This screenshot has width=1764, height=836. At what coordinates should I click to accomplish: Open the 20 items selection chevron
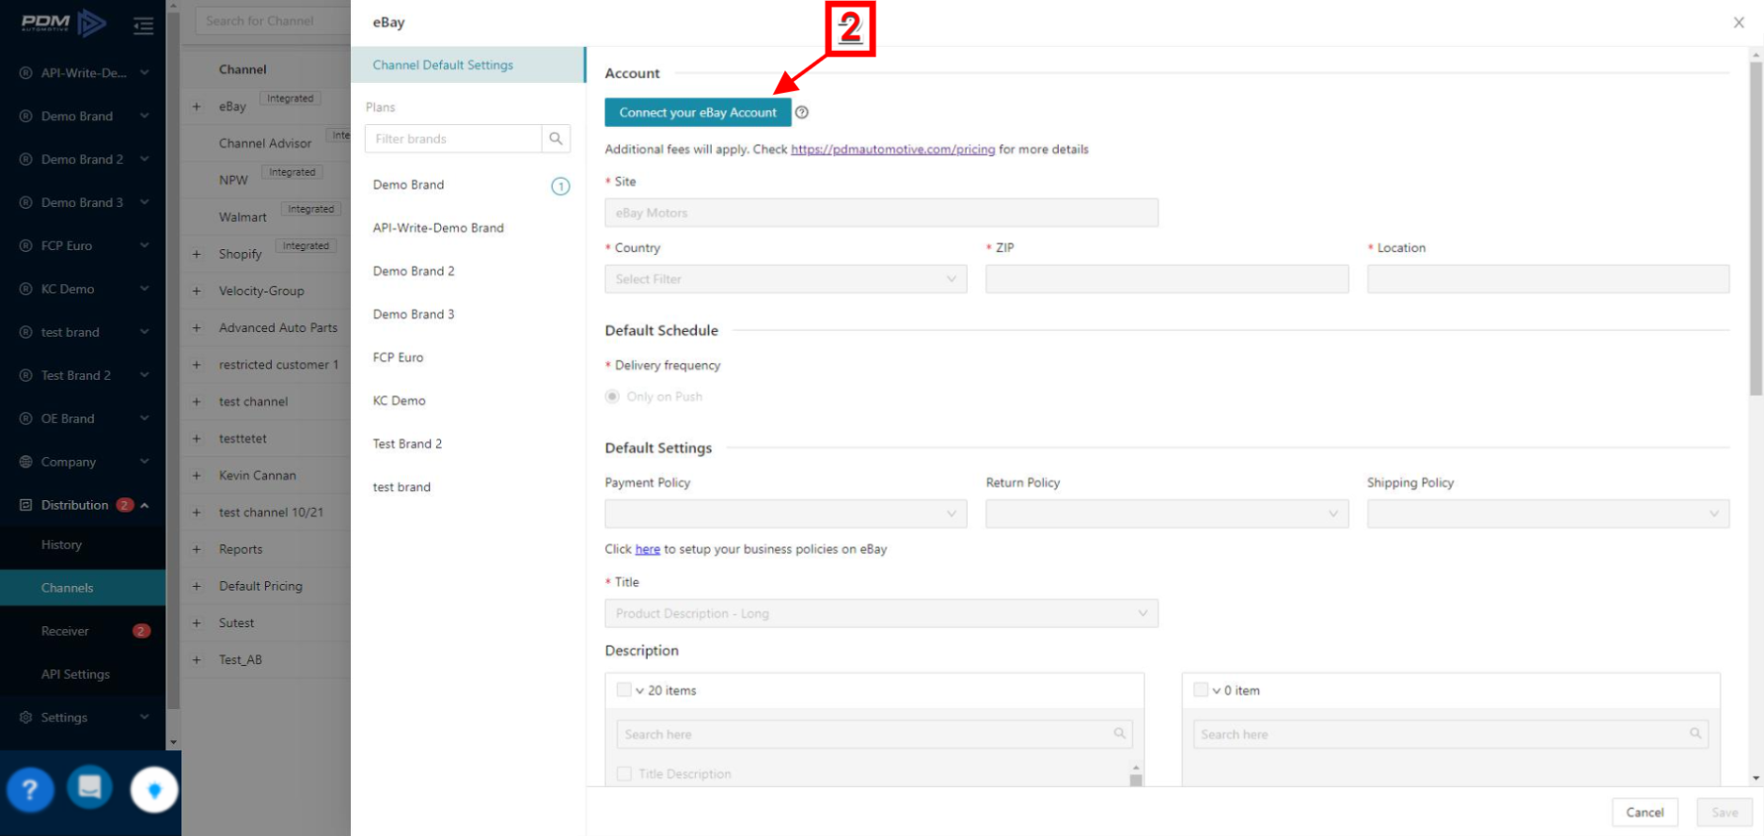(x=639, y=690)
